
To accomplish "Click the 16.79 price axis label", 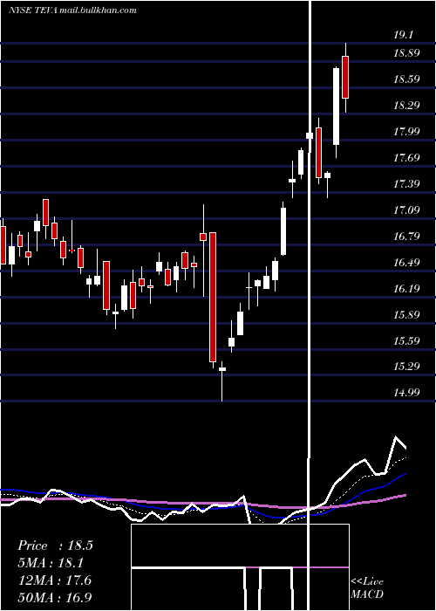I will (x=406, y=237).
